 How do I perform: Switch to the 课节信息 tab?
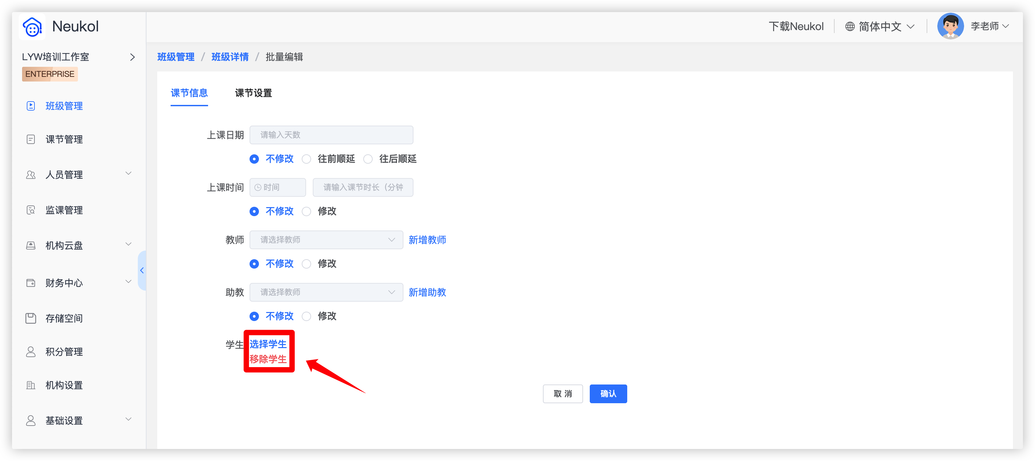point(189,93)
